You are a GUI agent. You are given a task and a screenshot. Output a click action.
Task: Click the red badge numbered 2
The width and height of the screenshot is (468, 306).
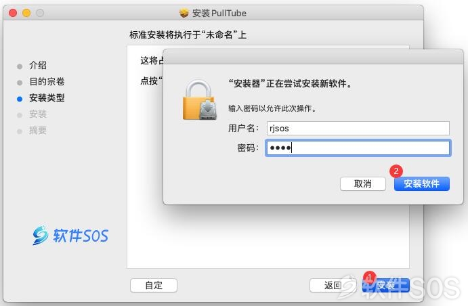tap(396, 171)
